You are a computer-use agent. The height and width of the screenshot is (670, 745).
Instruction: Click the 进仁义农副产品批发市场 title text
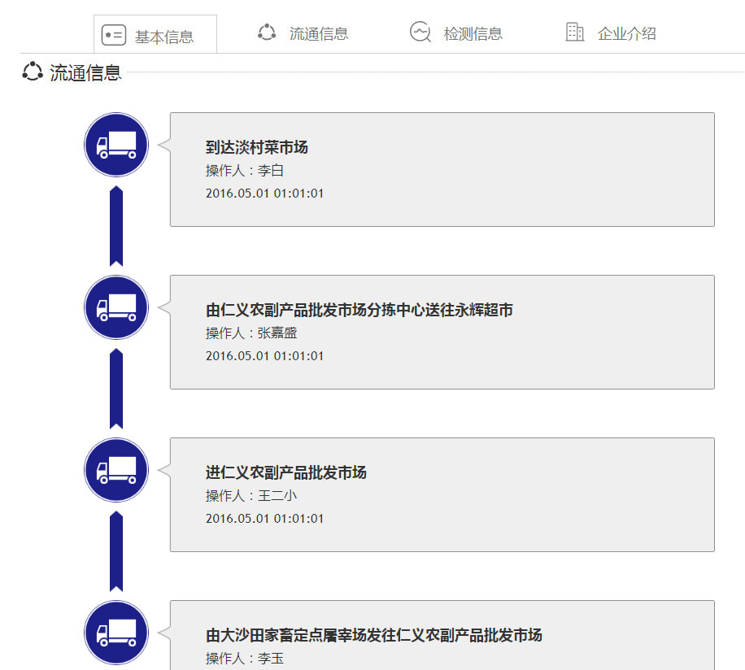[285, 472]
